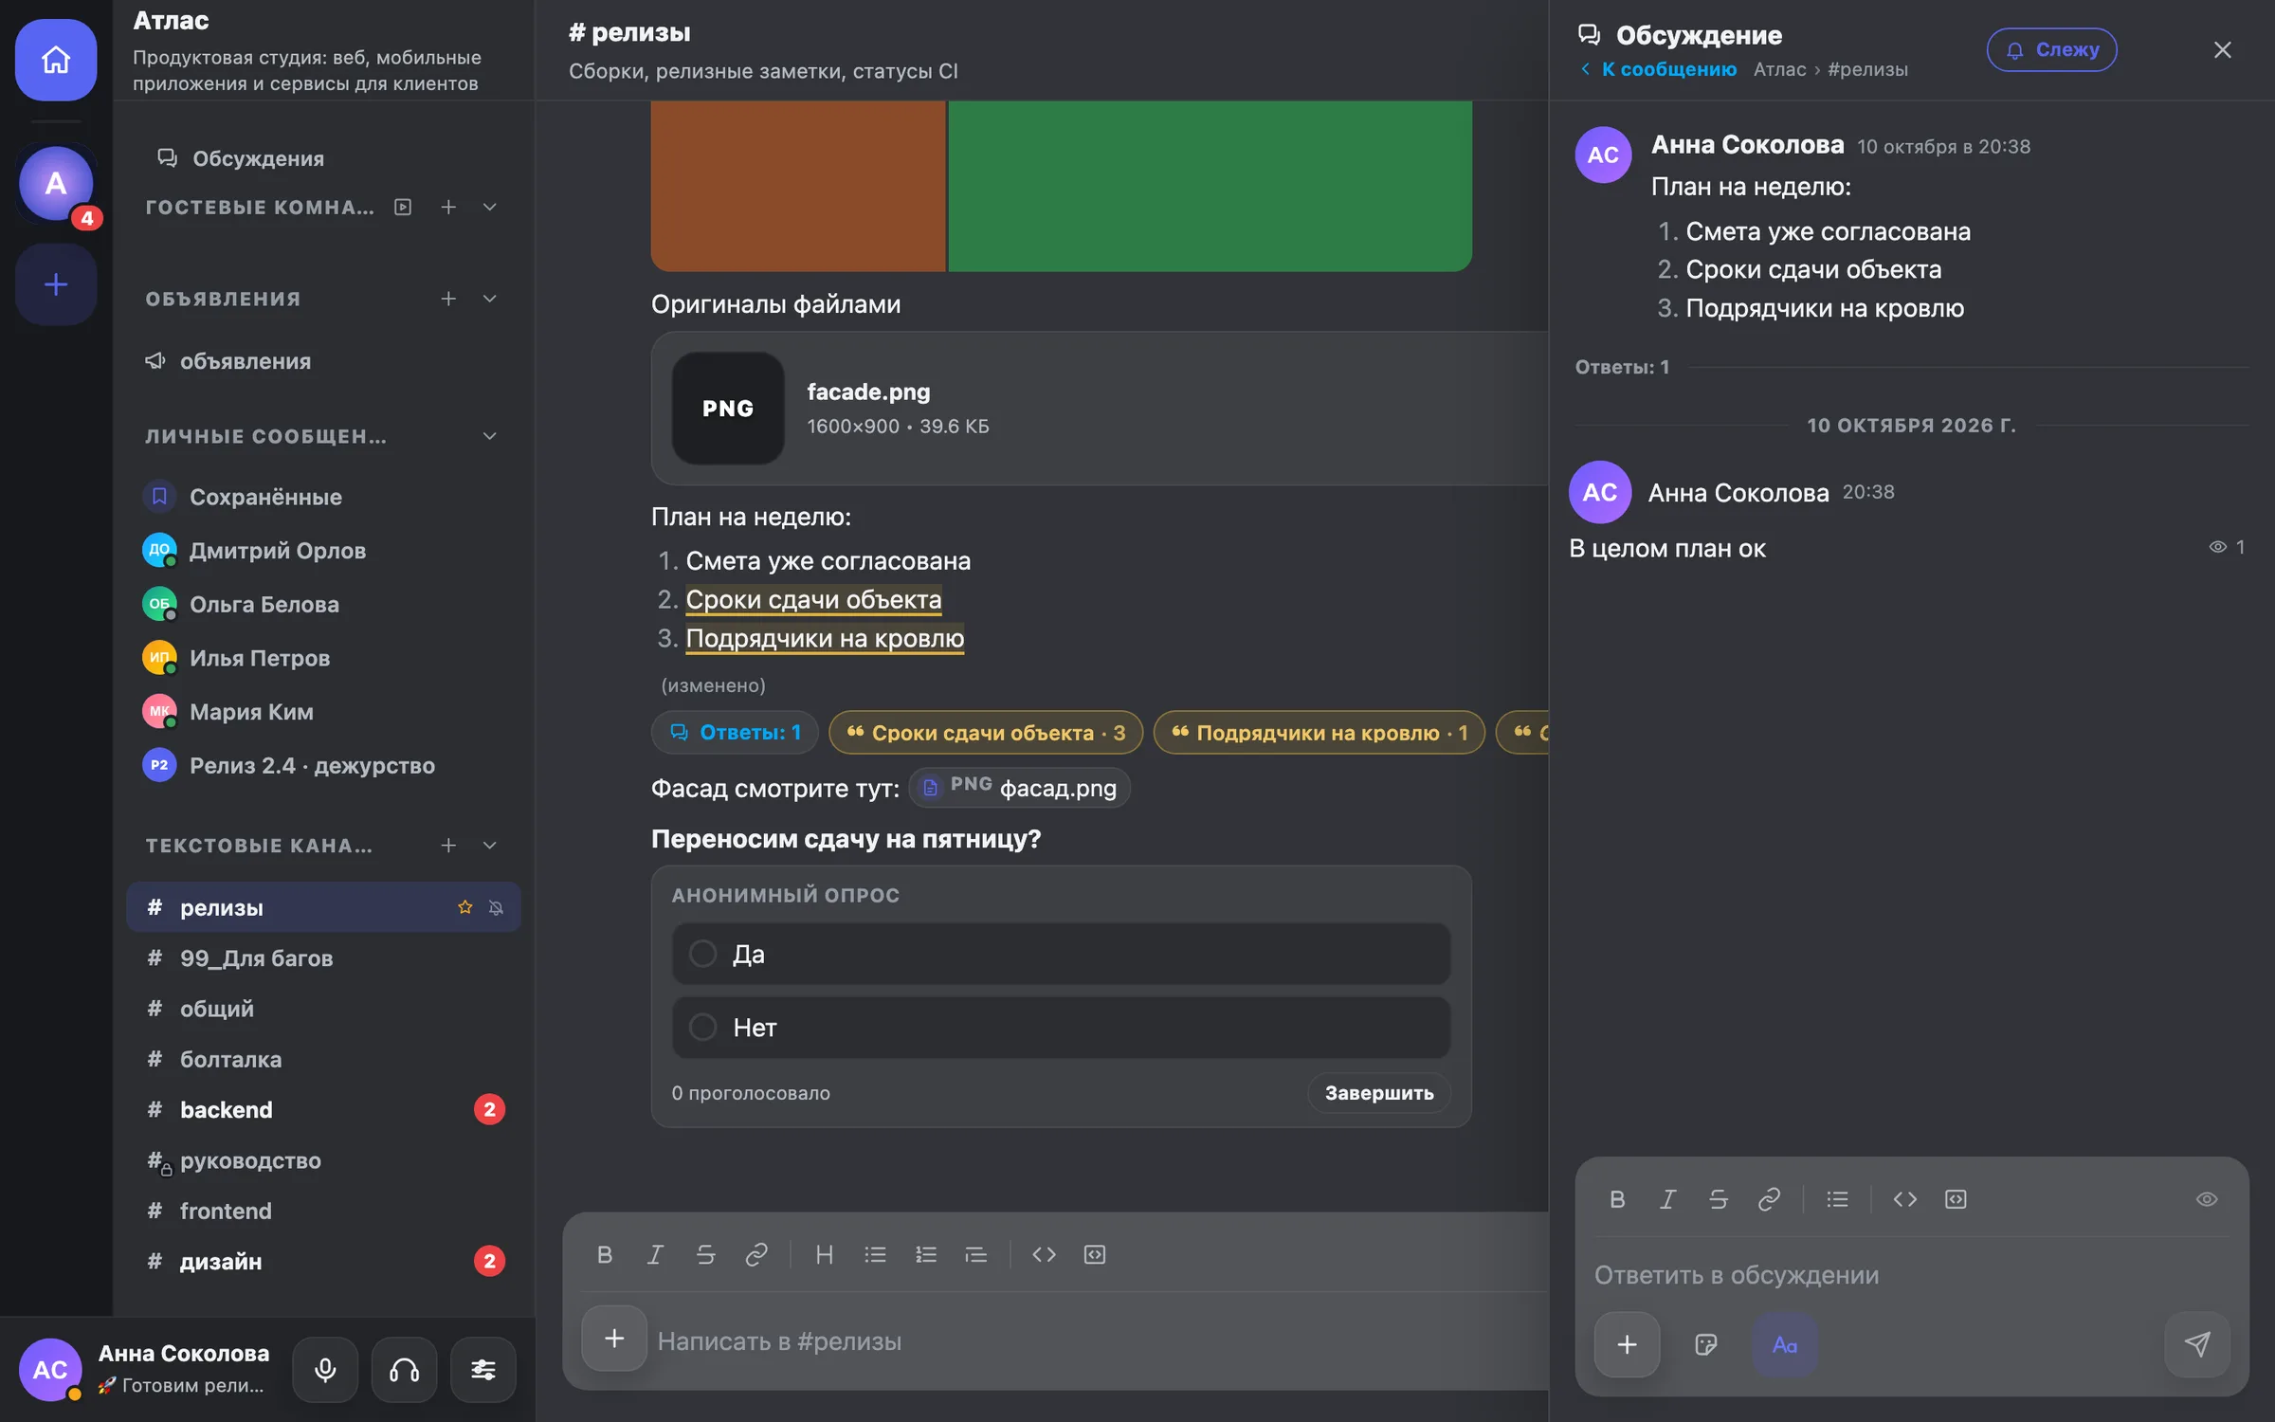2275x1422 pixels.
Task: Toggle the muted bell on релизы channel
Action: 496,907
